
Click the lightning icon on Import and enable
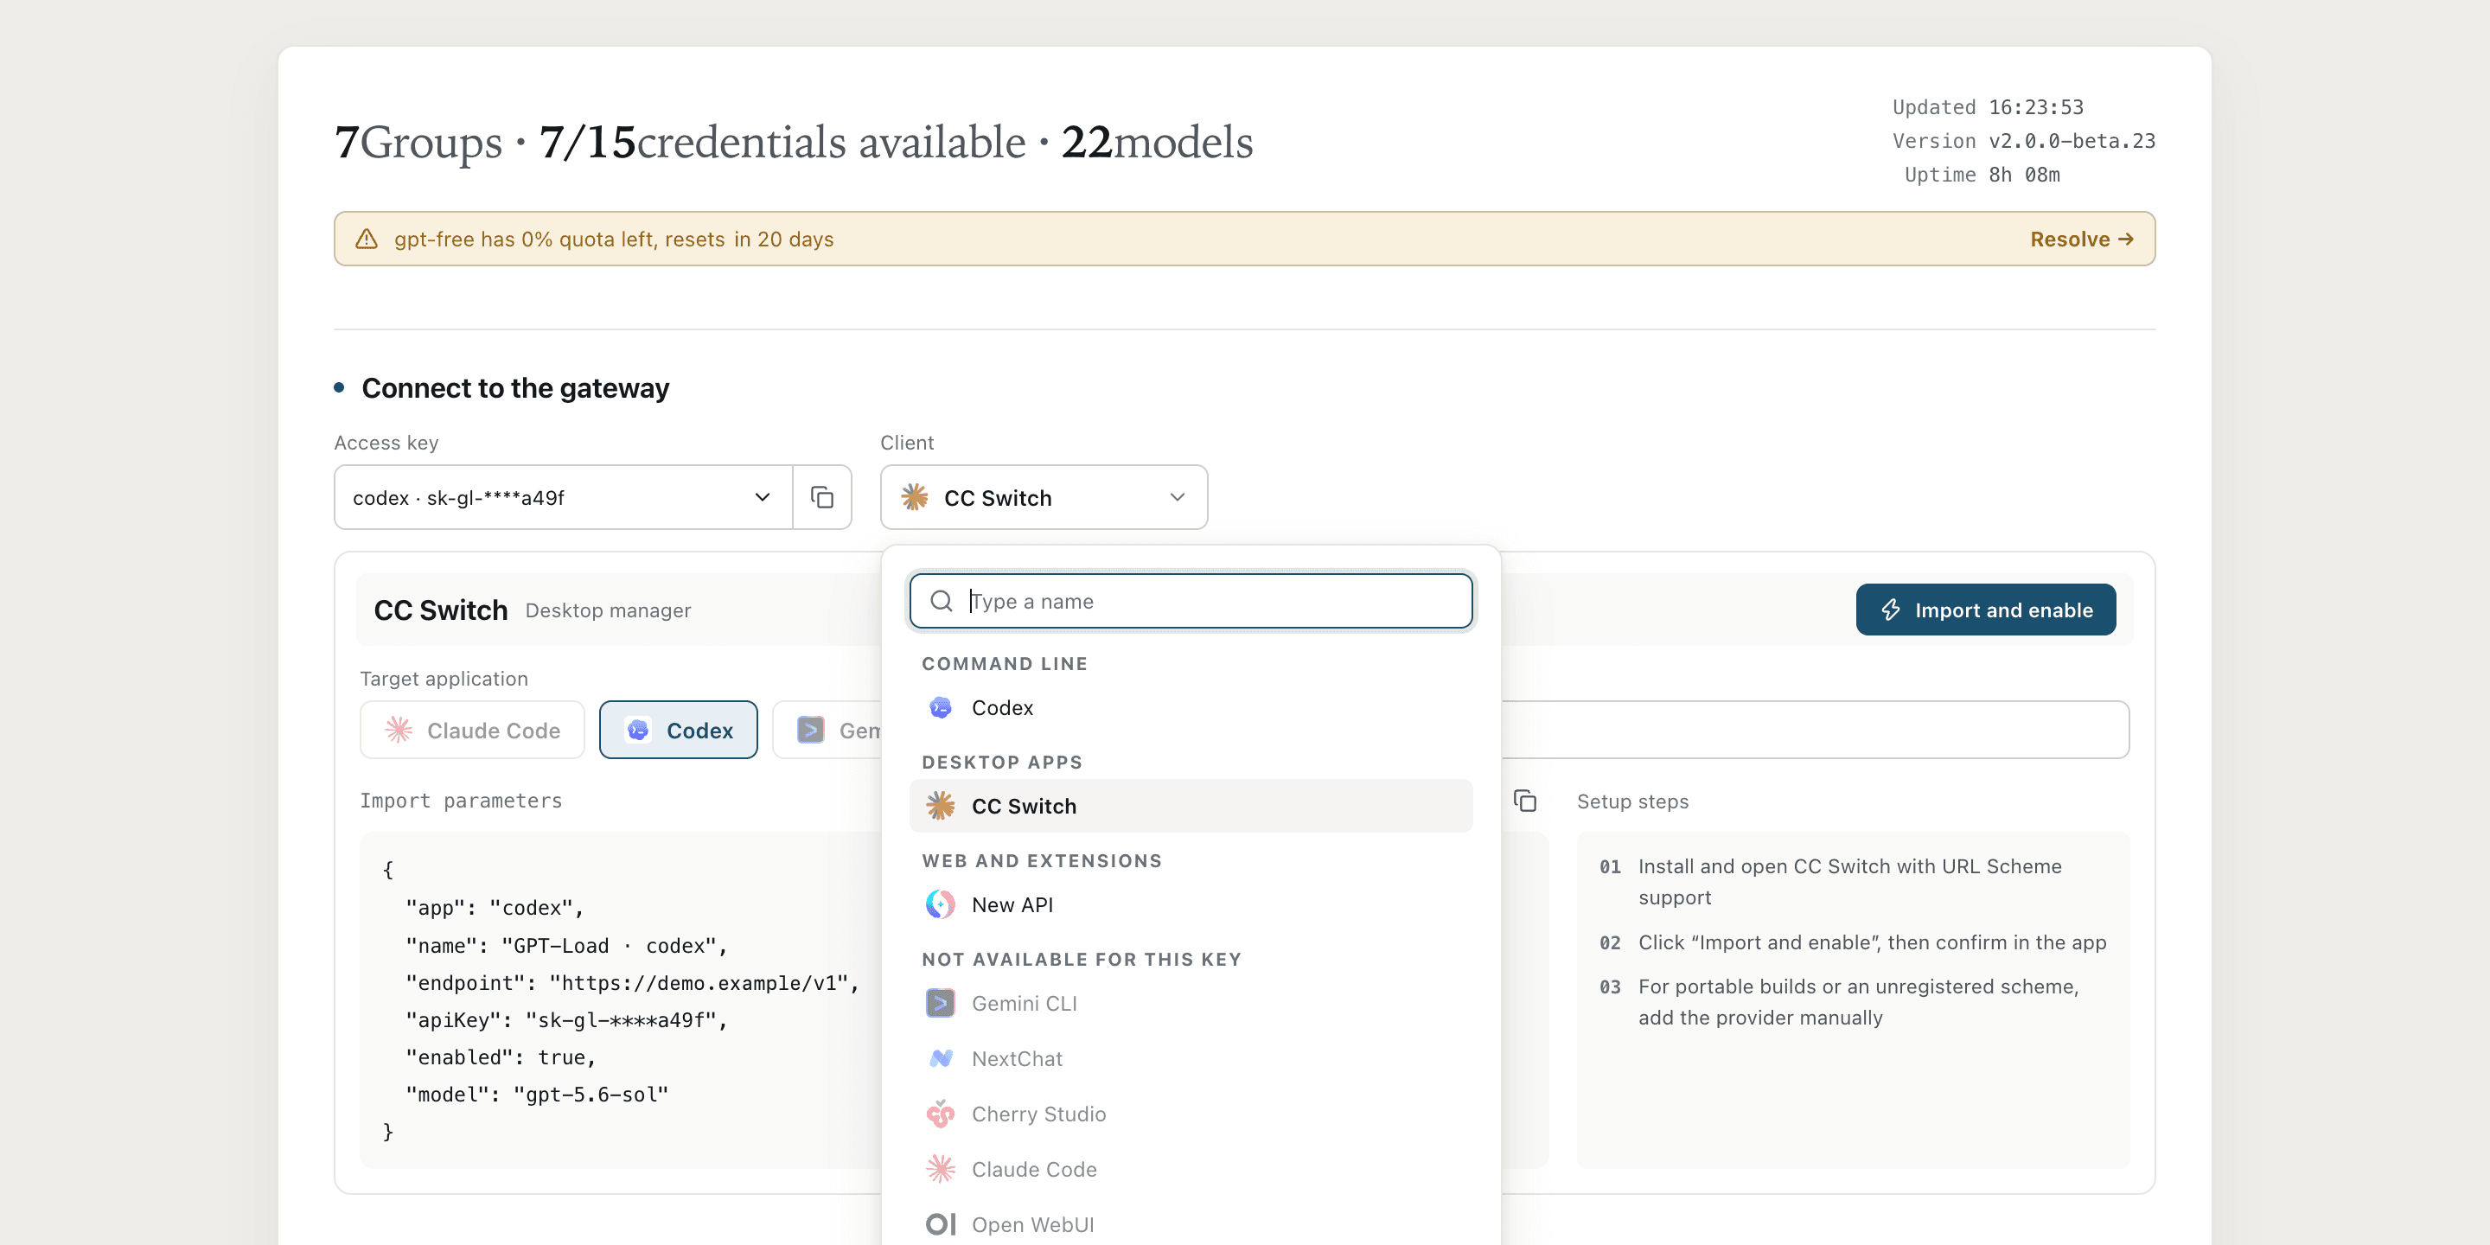click(x=1891, y=610)
